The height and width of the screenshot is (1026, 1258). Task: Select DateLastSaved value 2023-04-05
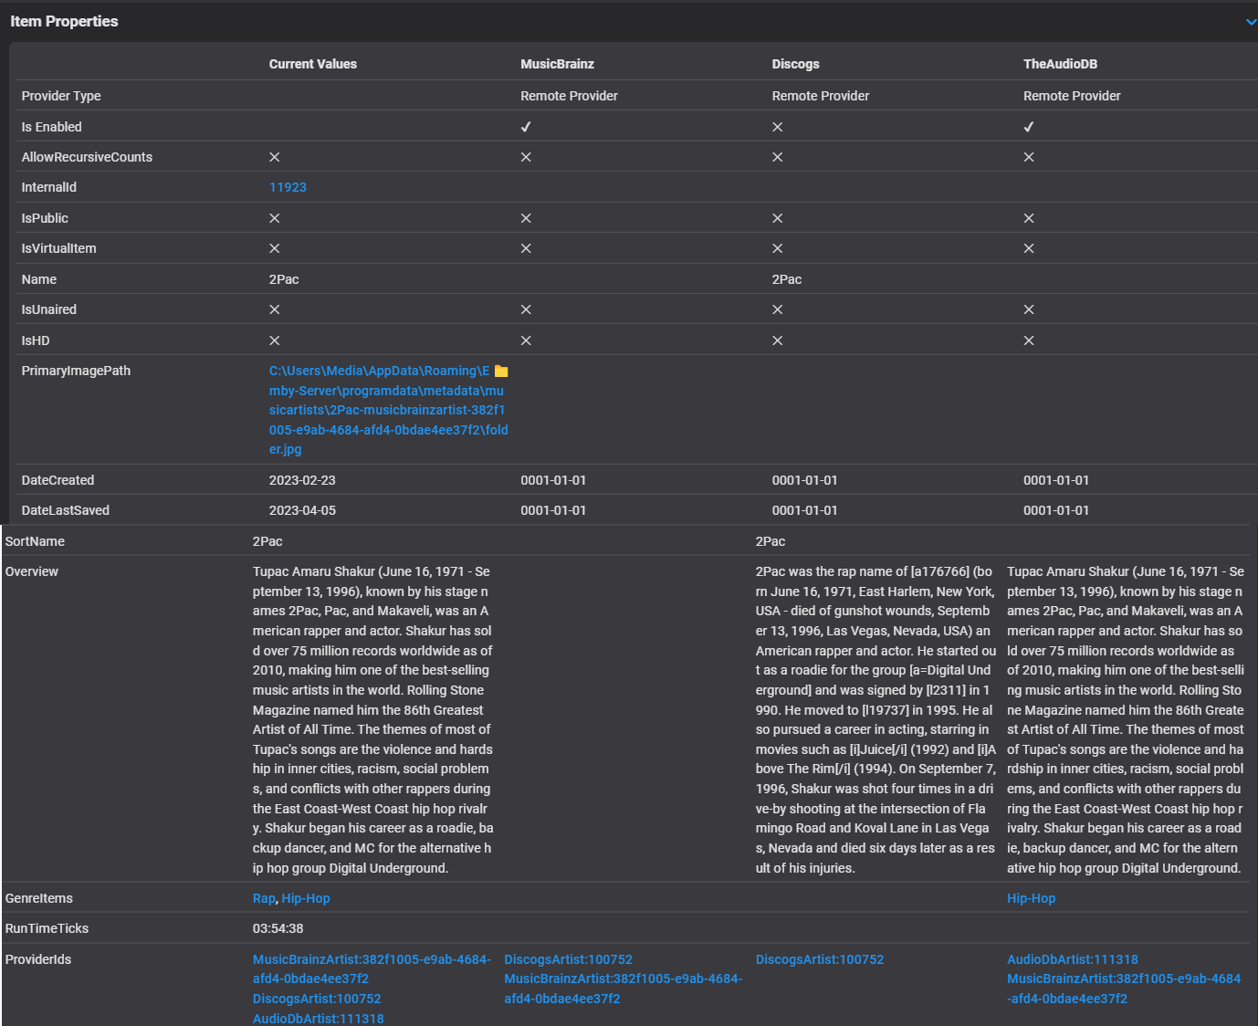302,510
